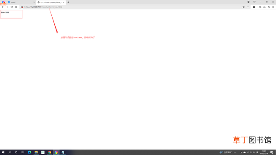
Task: Open File Explorer from taskbar
Action: click(36, 152)
